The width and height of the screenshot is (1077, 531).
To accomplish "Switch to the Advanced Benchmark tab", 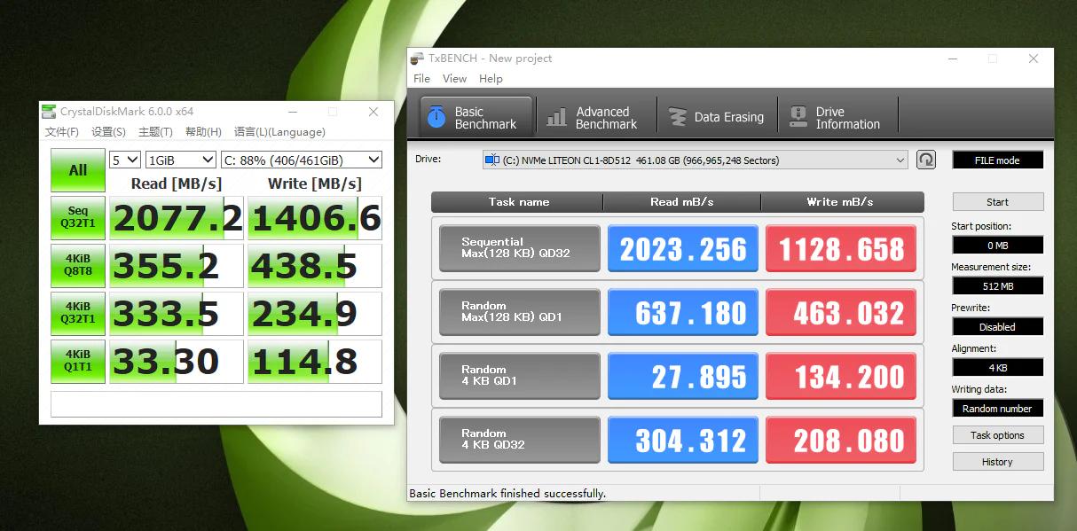I will coord(595,117).
